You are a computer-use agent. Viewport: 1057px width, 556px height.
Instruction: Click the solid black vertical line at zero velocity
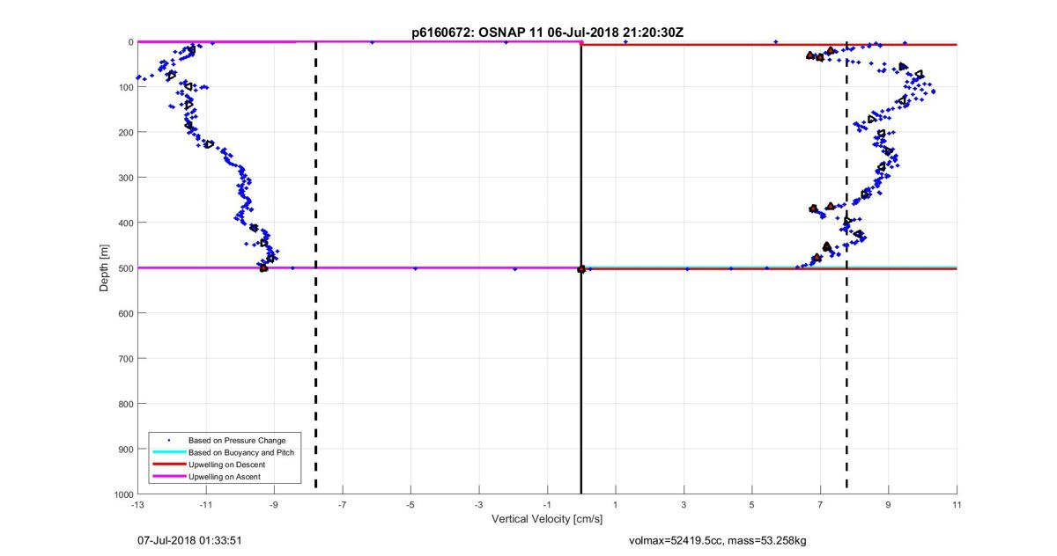pyautogui.click(x=581, y=268)
